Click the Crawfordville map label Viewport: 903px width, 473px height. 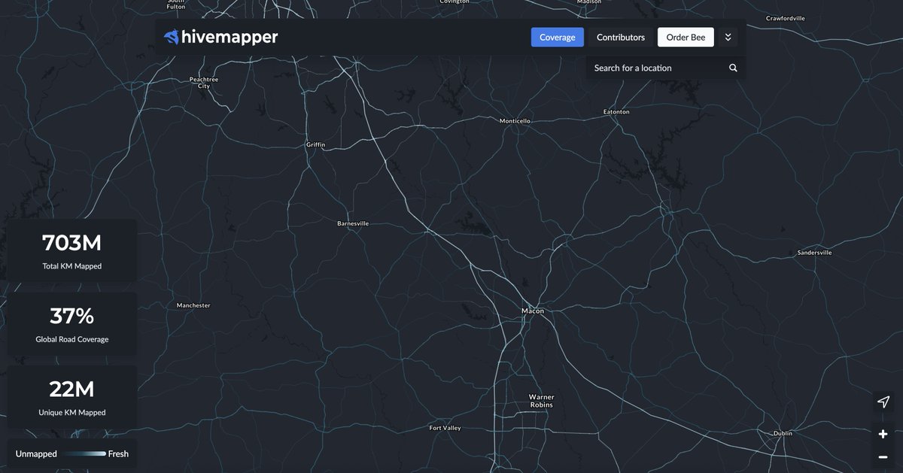click(786, 17)
